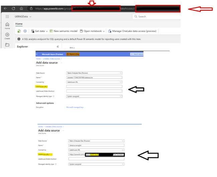Click the Microsoft Azure (Preview) title
This screenshot has height=177, width=217.
[52, 54]
